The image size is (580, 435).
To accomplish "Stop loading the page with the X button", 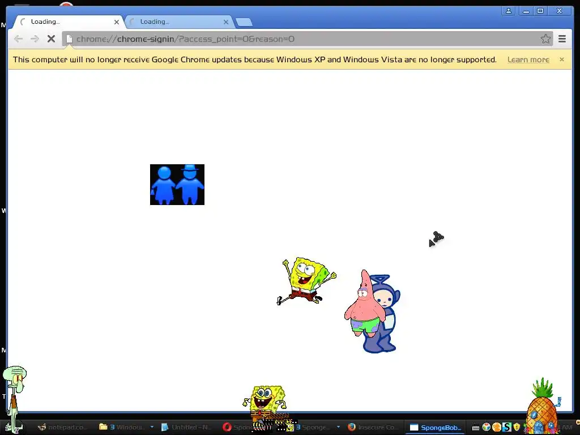I will click(51, 39).
